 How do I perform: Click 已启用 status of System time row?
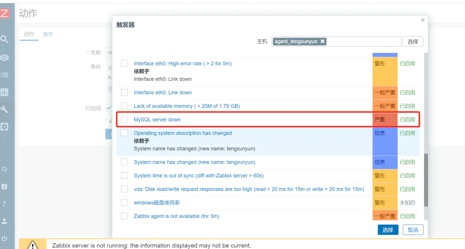(x=407, y=176)
